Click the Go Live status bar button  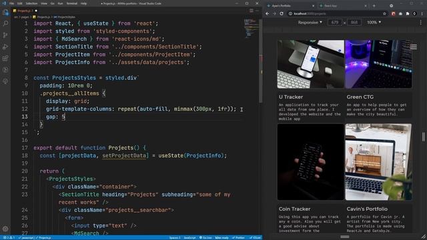coord(205,238)
